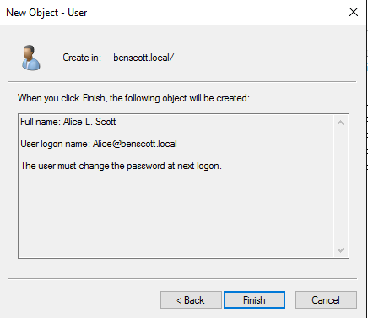Select the "Full name:" label in summary
The image size is (368, 318).
[x=41, y=122]
